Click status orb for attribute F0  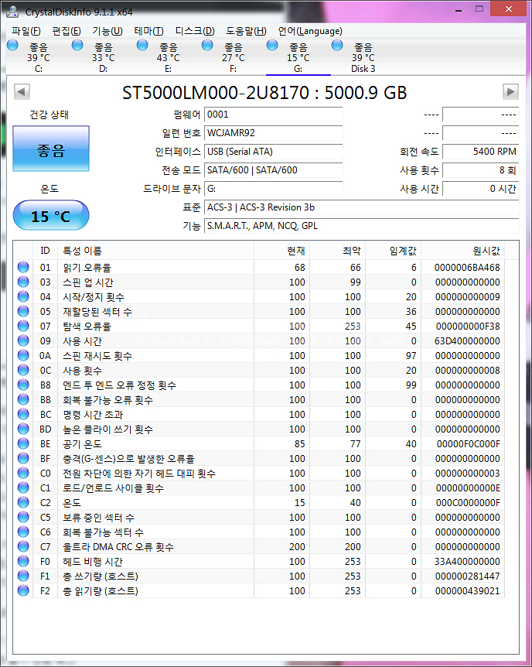tap(23, 561)
